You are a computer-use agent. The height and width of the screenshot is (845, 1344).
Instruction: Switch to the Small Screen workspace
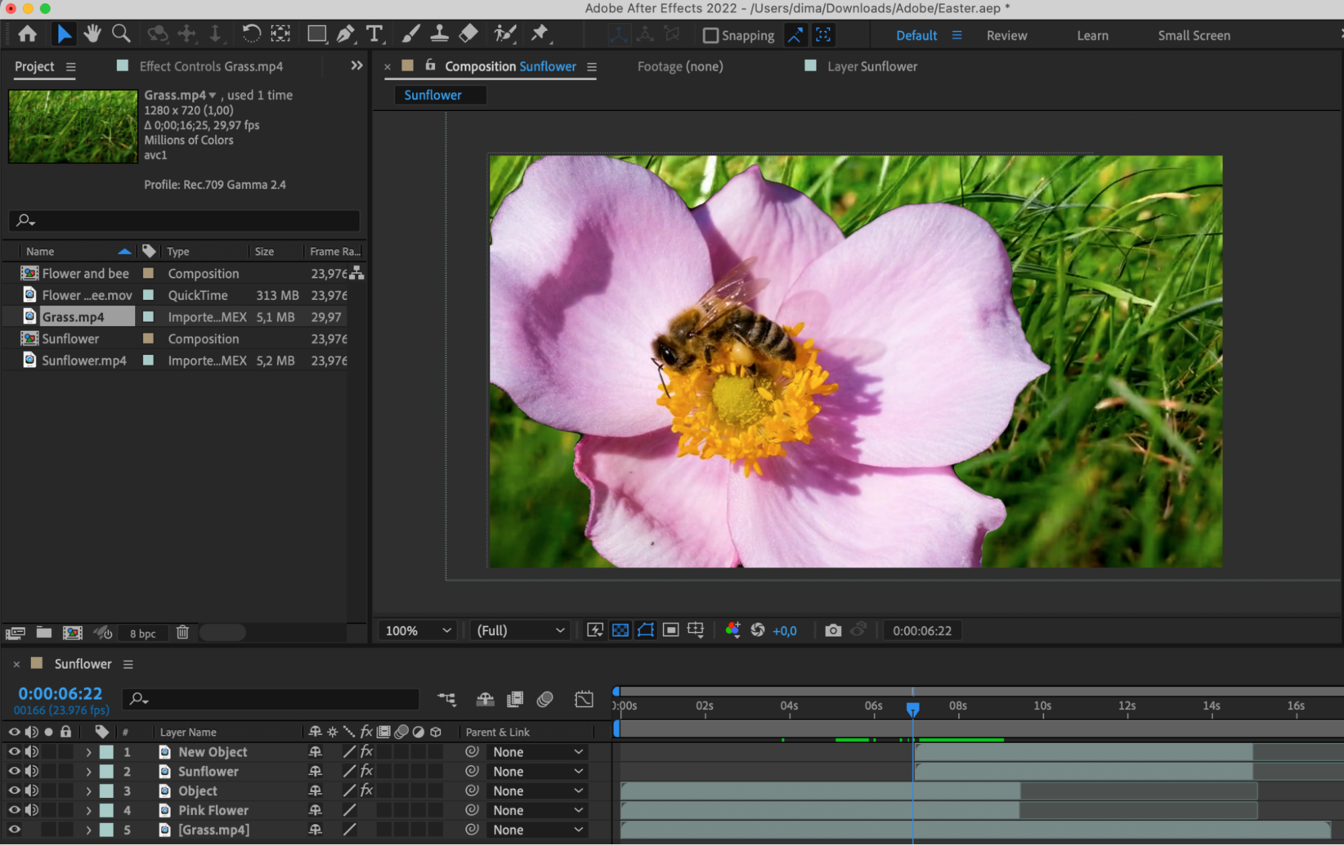(1194, 36)
